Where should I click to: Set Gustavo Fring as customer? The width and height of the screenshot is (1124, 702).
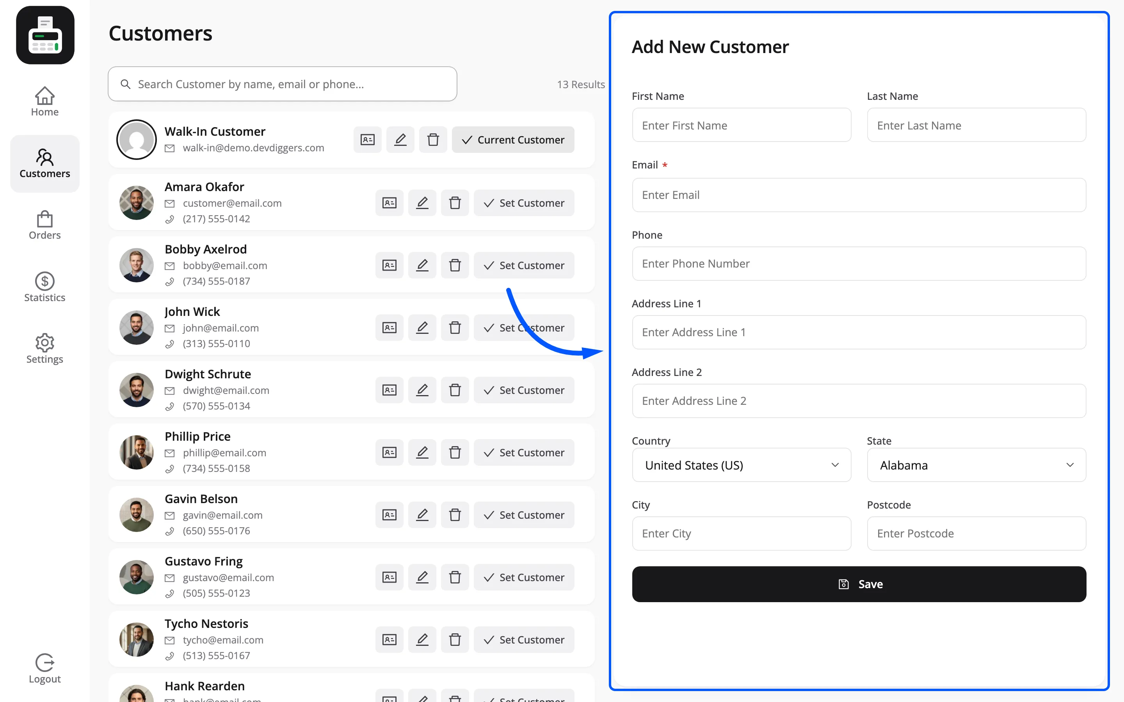(x=524, y=577)
